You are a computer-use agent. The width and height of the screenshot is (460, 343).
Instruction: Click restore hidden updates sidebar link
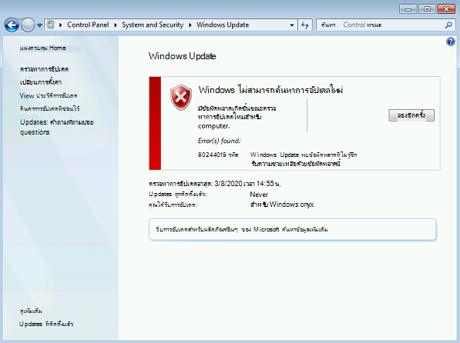[x=49, y=108]
